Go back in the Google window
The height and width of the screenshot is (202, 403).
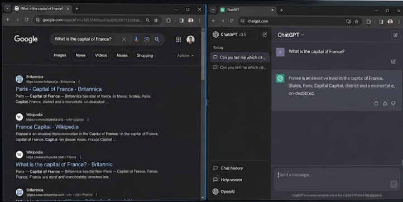coord(8,20)
